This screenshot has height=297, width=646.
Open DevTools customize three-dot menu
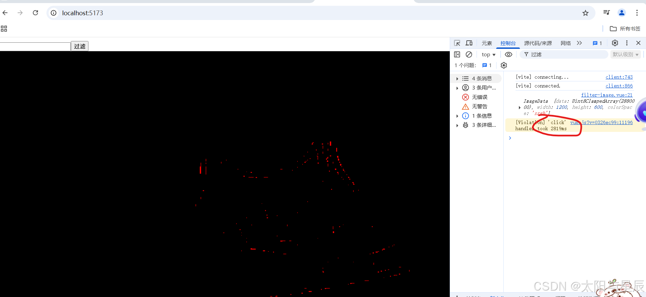[x=627, y=43]
